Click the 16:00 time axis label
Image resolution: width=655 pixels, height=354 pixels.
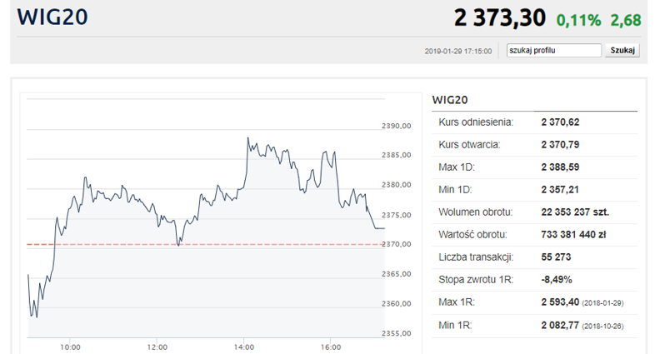click(x=331, y=347)
